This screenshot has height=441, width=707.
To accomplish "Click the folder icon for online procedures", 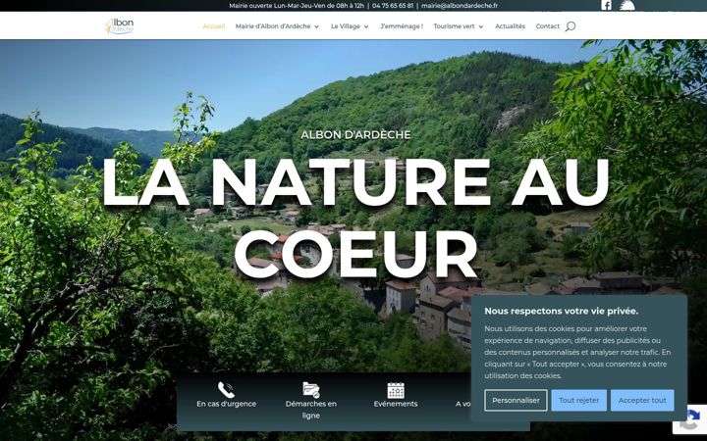I will 310,390.
